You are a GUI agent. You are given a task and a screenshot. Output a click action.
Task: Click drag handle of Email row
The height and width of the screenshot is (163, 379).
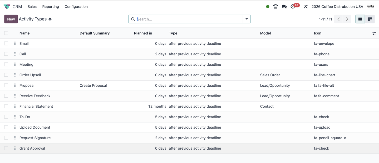(15, 44)
